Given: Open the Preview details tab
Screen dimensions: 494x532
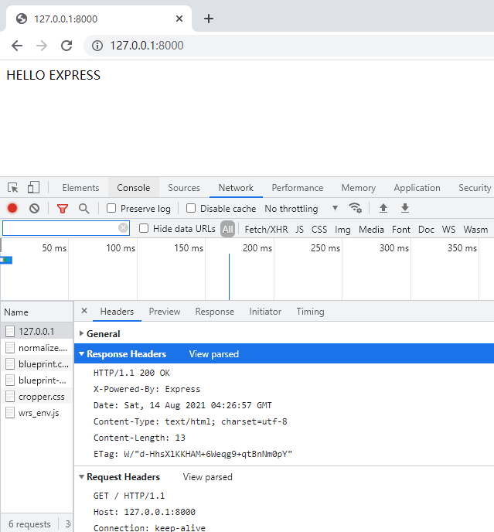Looking at the screenshot, I should [165, 312].
